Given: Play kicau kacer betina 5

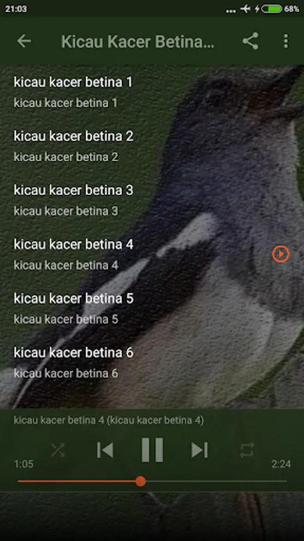Looking at the screenshot, I should (x=152, y=308).
